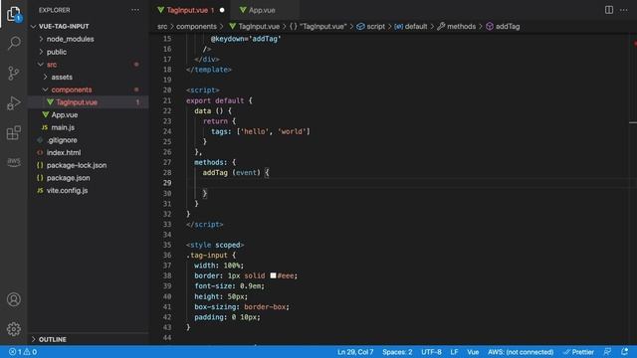This screenshot has width=637, height=358.
Task: Click the 'export default' statement
Action: point(215,100)
